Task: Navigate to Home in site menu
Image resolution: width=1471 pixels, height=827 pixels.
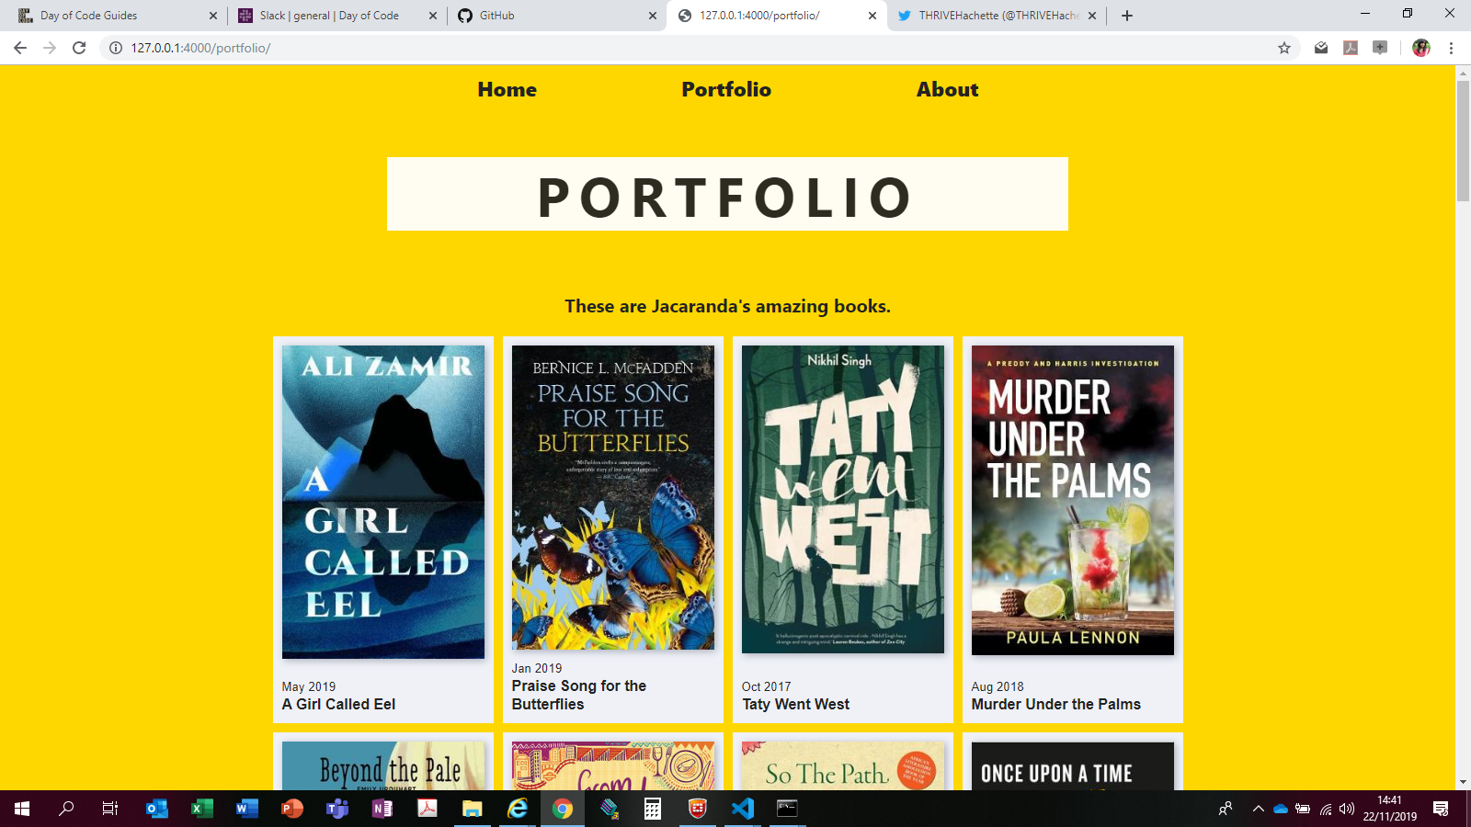Action: (x=507, y=89)
